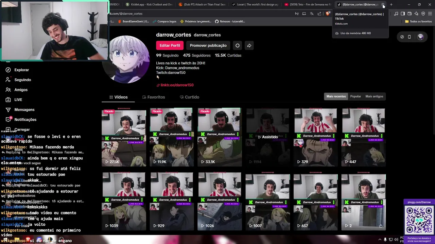Screen dimensions: 435x244
Task: Open the browser hamburger menu
Action: pos(430,14)
